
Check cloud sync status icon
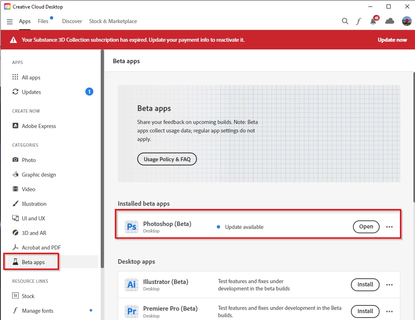pos(389,21)
